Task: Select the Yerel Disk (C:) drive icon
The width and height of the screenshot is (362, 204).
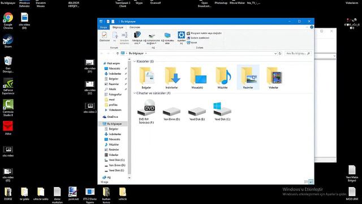Action: [222, 112]
